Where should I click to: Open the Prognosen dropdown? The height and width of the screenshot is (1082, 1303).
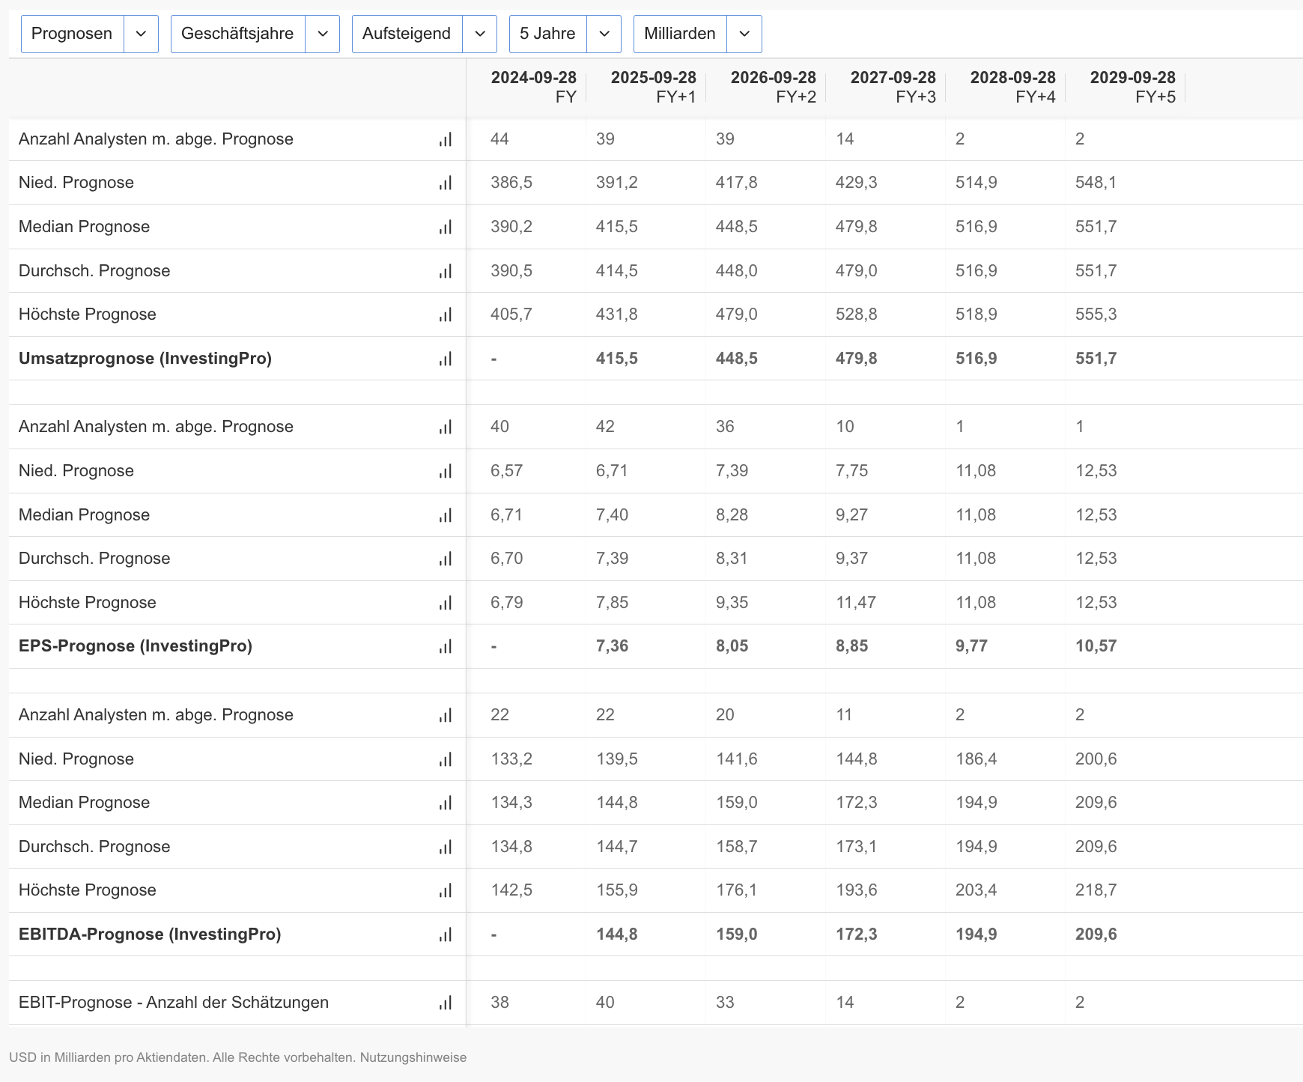coord(90,34)
